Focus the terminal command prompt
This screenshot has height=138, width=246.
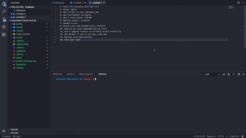[x=95, y=79]
